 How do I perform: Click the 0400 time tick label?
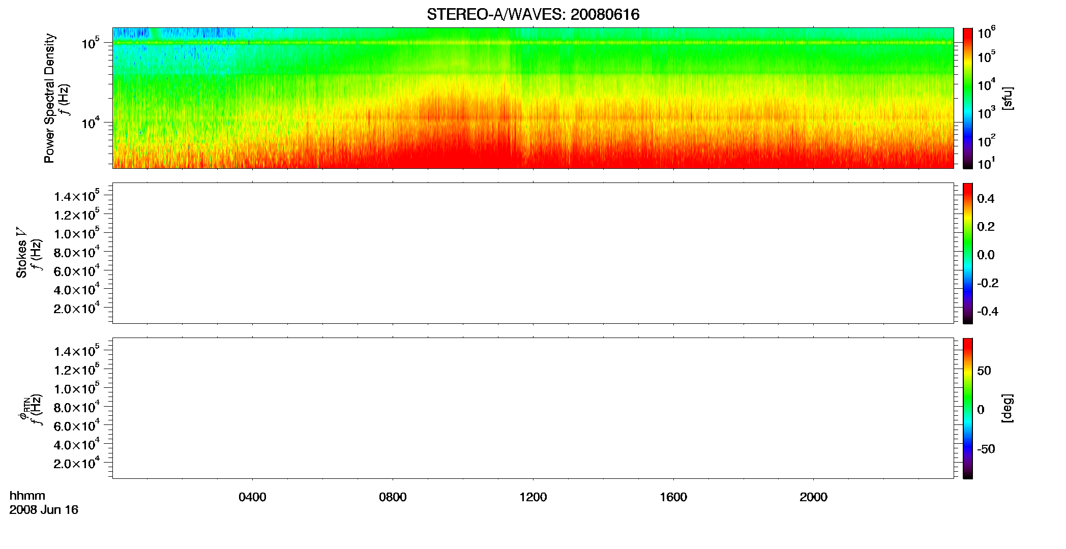coord(252,497)
